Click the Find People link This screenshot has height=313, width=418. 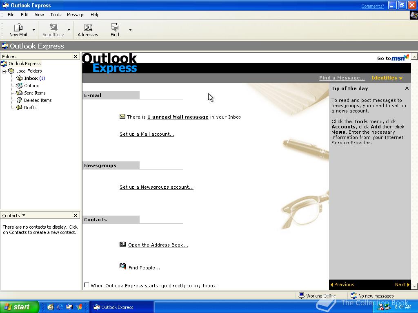144,268
